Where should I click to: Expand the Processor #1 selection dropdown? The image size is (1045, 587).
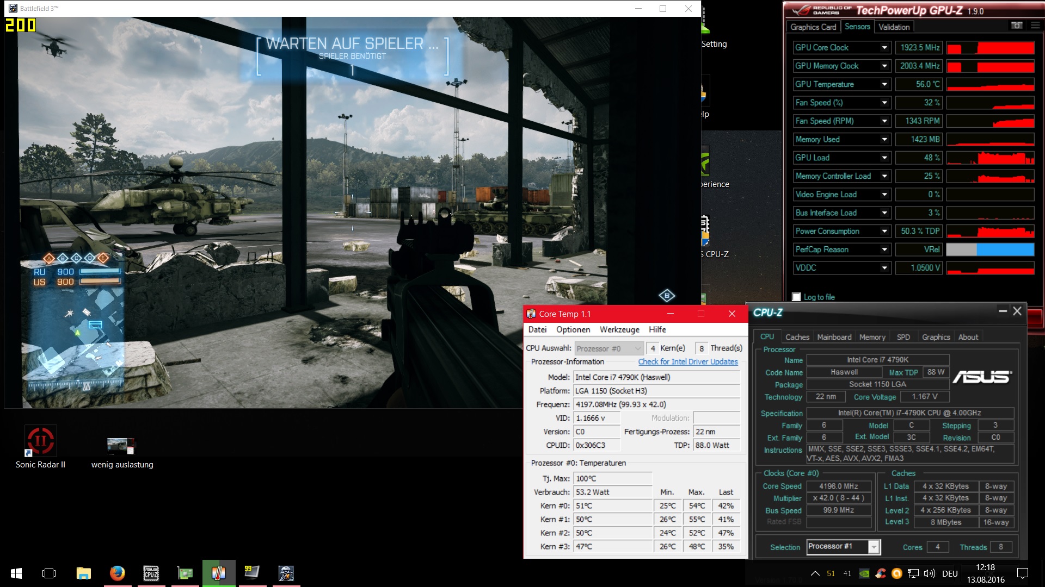tap(874, 547)
